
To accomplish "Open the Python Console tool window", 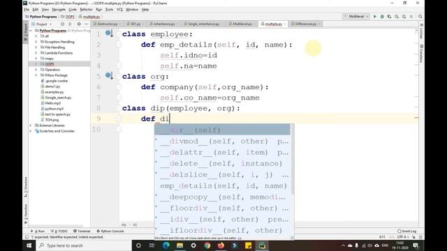I will 110,231.
